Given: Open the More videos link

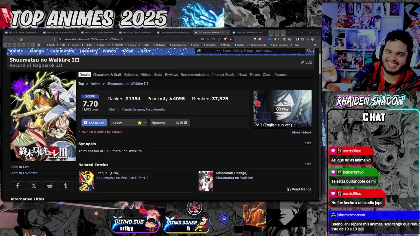Looking at the screenshot, I should (x=302, y=132).
